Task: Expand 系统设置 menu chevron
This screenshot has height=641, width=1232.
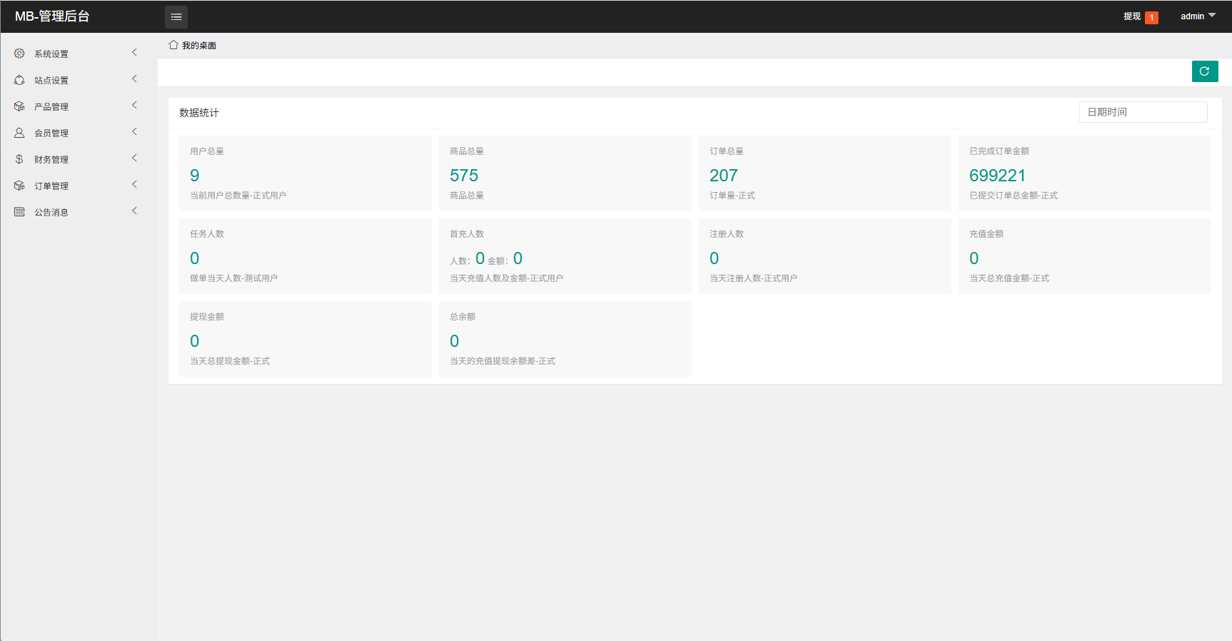Action: point(134,52)
